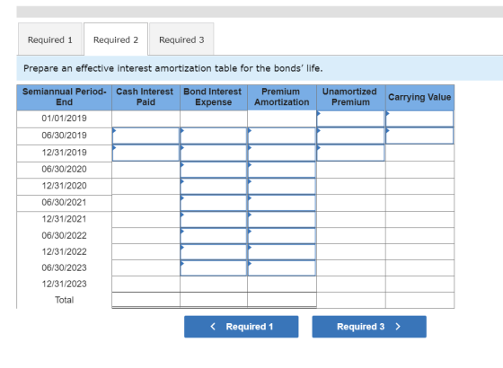Select Bond Interest Expense cell for 06/30/2023
This screenshot has height=368, width=503.
pyautogui.click(x=214, y=268)
